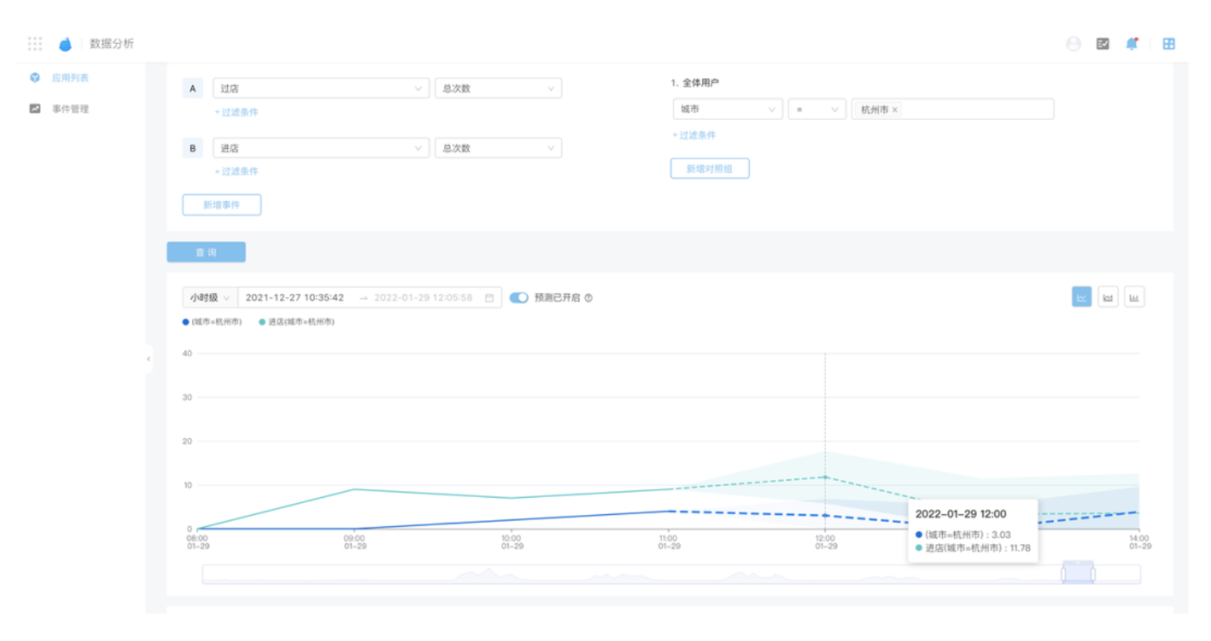
Task: Open the event A 过店 dropdown
Action: click(x=320, y=88)
